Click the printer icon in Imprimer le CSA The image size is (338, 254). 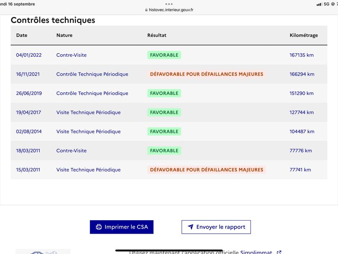tap(99, 227)
